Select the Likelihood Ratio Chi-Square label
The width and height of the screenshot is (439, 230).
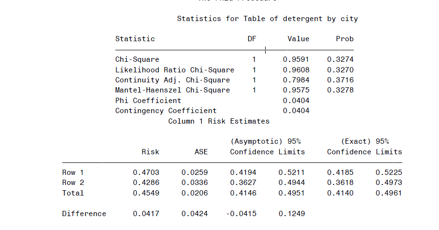pos(175,70)
